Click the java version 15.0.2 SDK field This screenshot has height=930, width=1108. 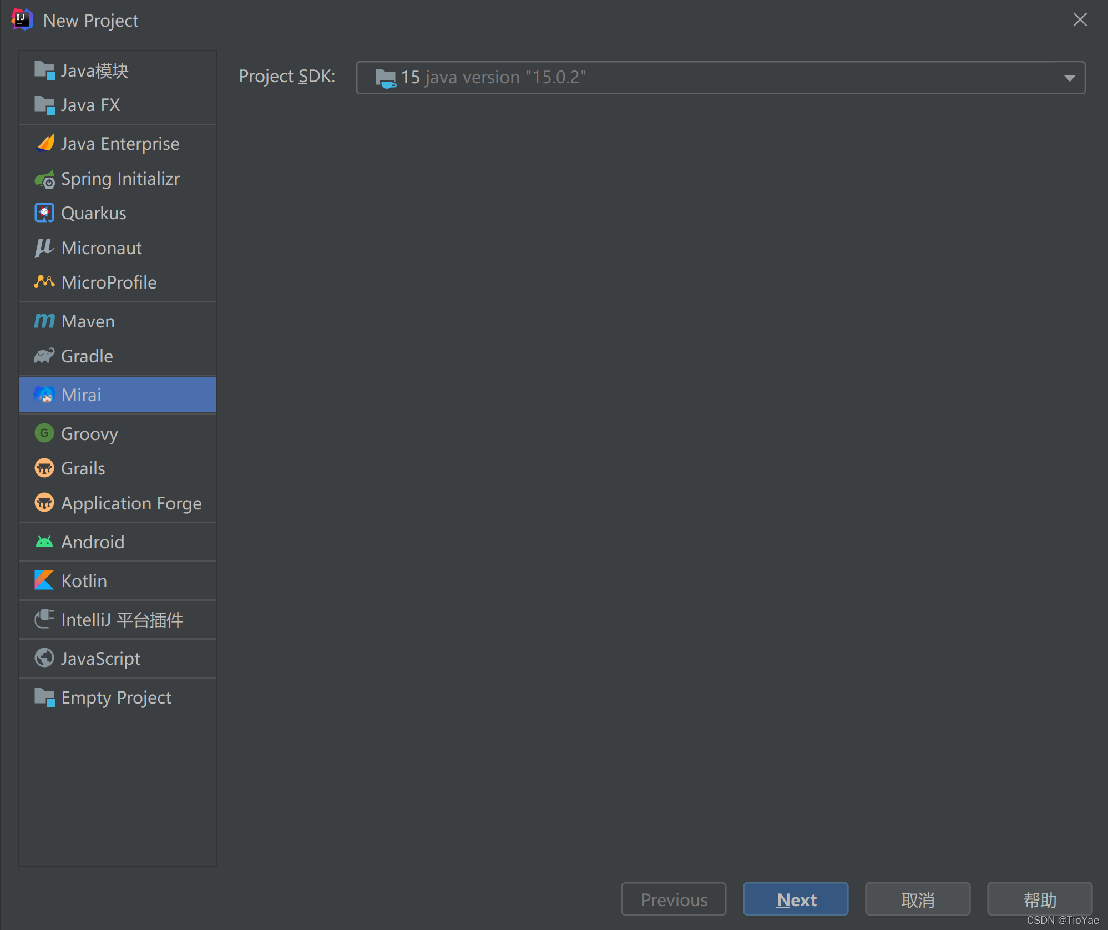pyautogui.click(x=721, y=78)
